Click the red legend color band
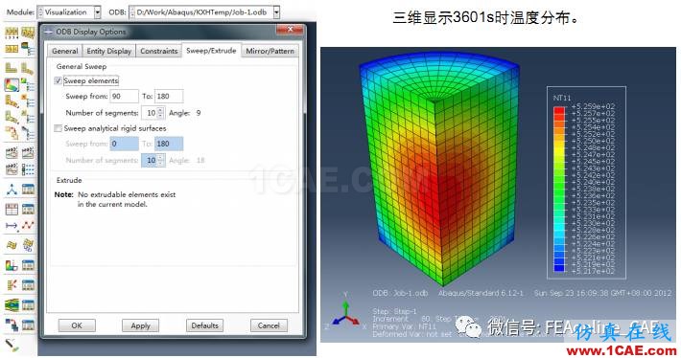The height and width of the screenshot is (358, 681). 559,111
